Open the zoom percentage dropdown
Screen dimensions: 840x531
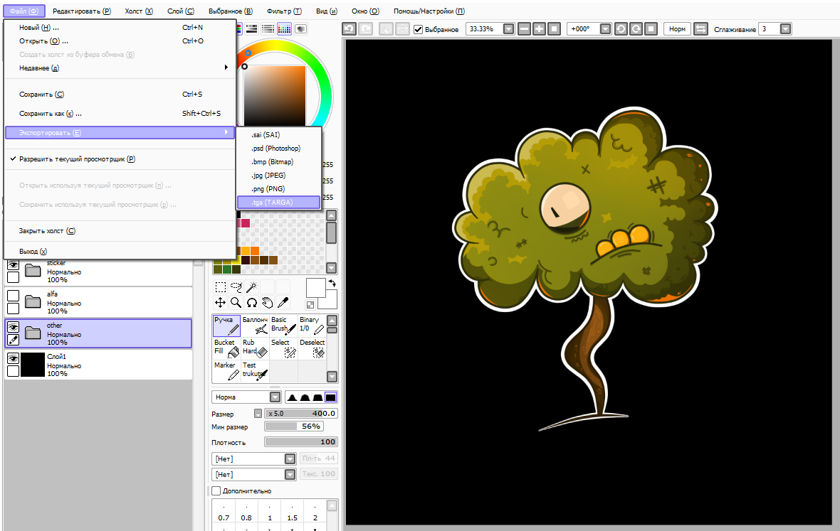tap(508, 29)
